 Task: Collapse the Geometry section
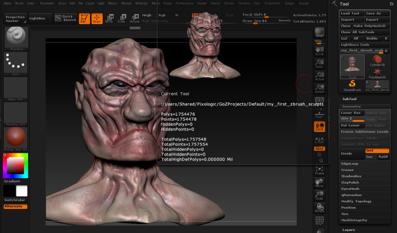352,107
